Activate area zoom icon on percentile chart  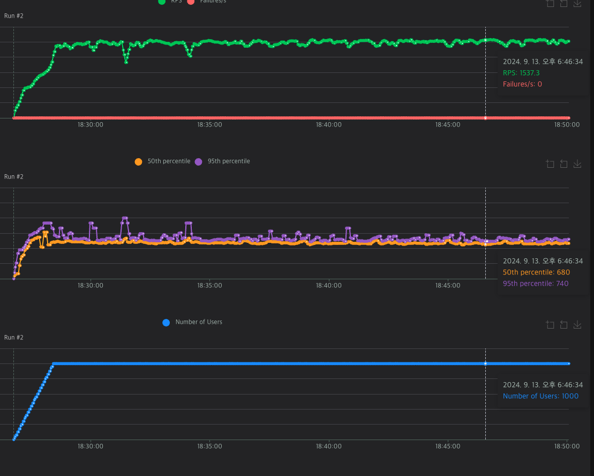coord(550,163)
